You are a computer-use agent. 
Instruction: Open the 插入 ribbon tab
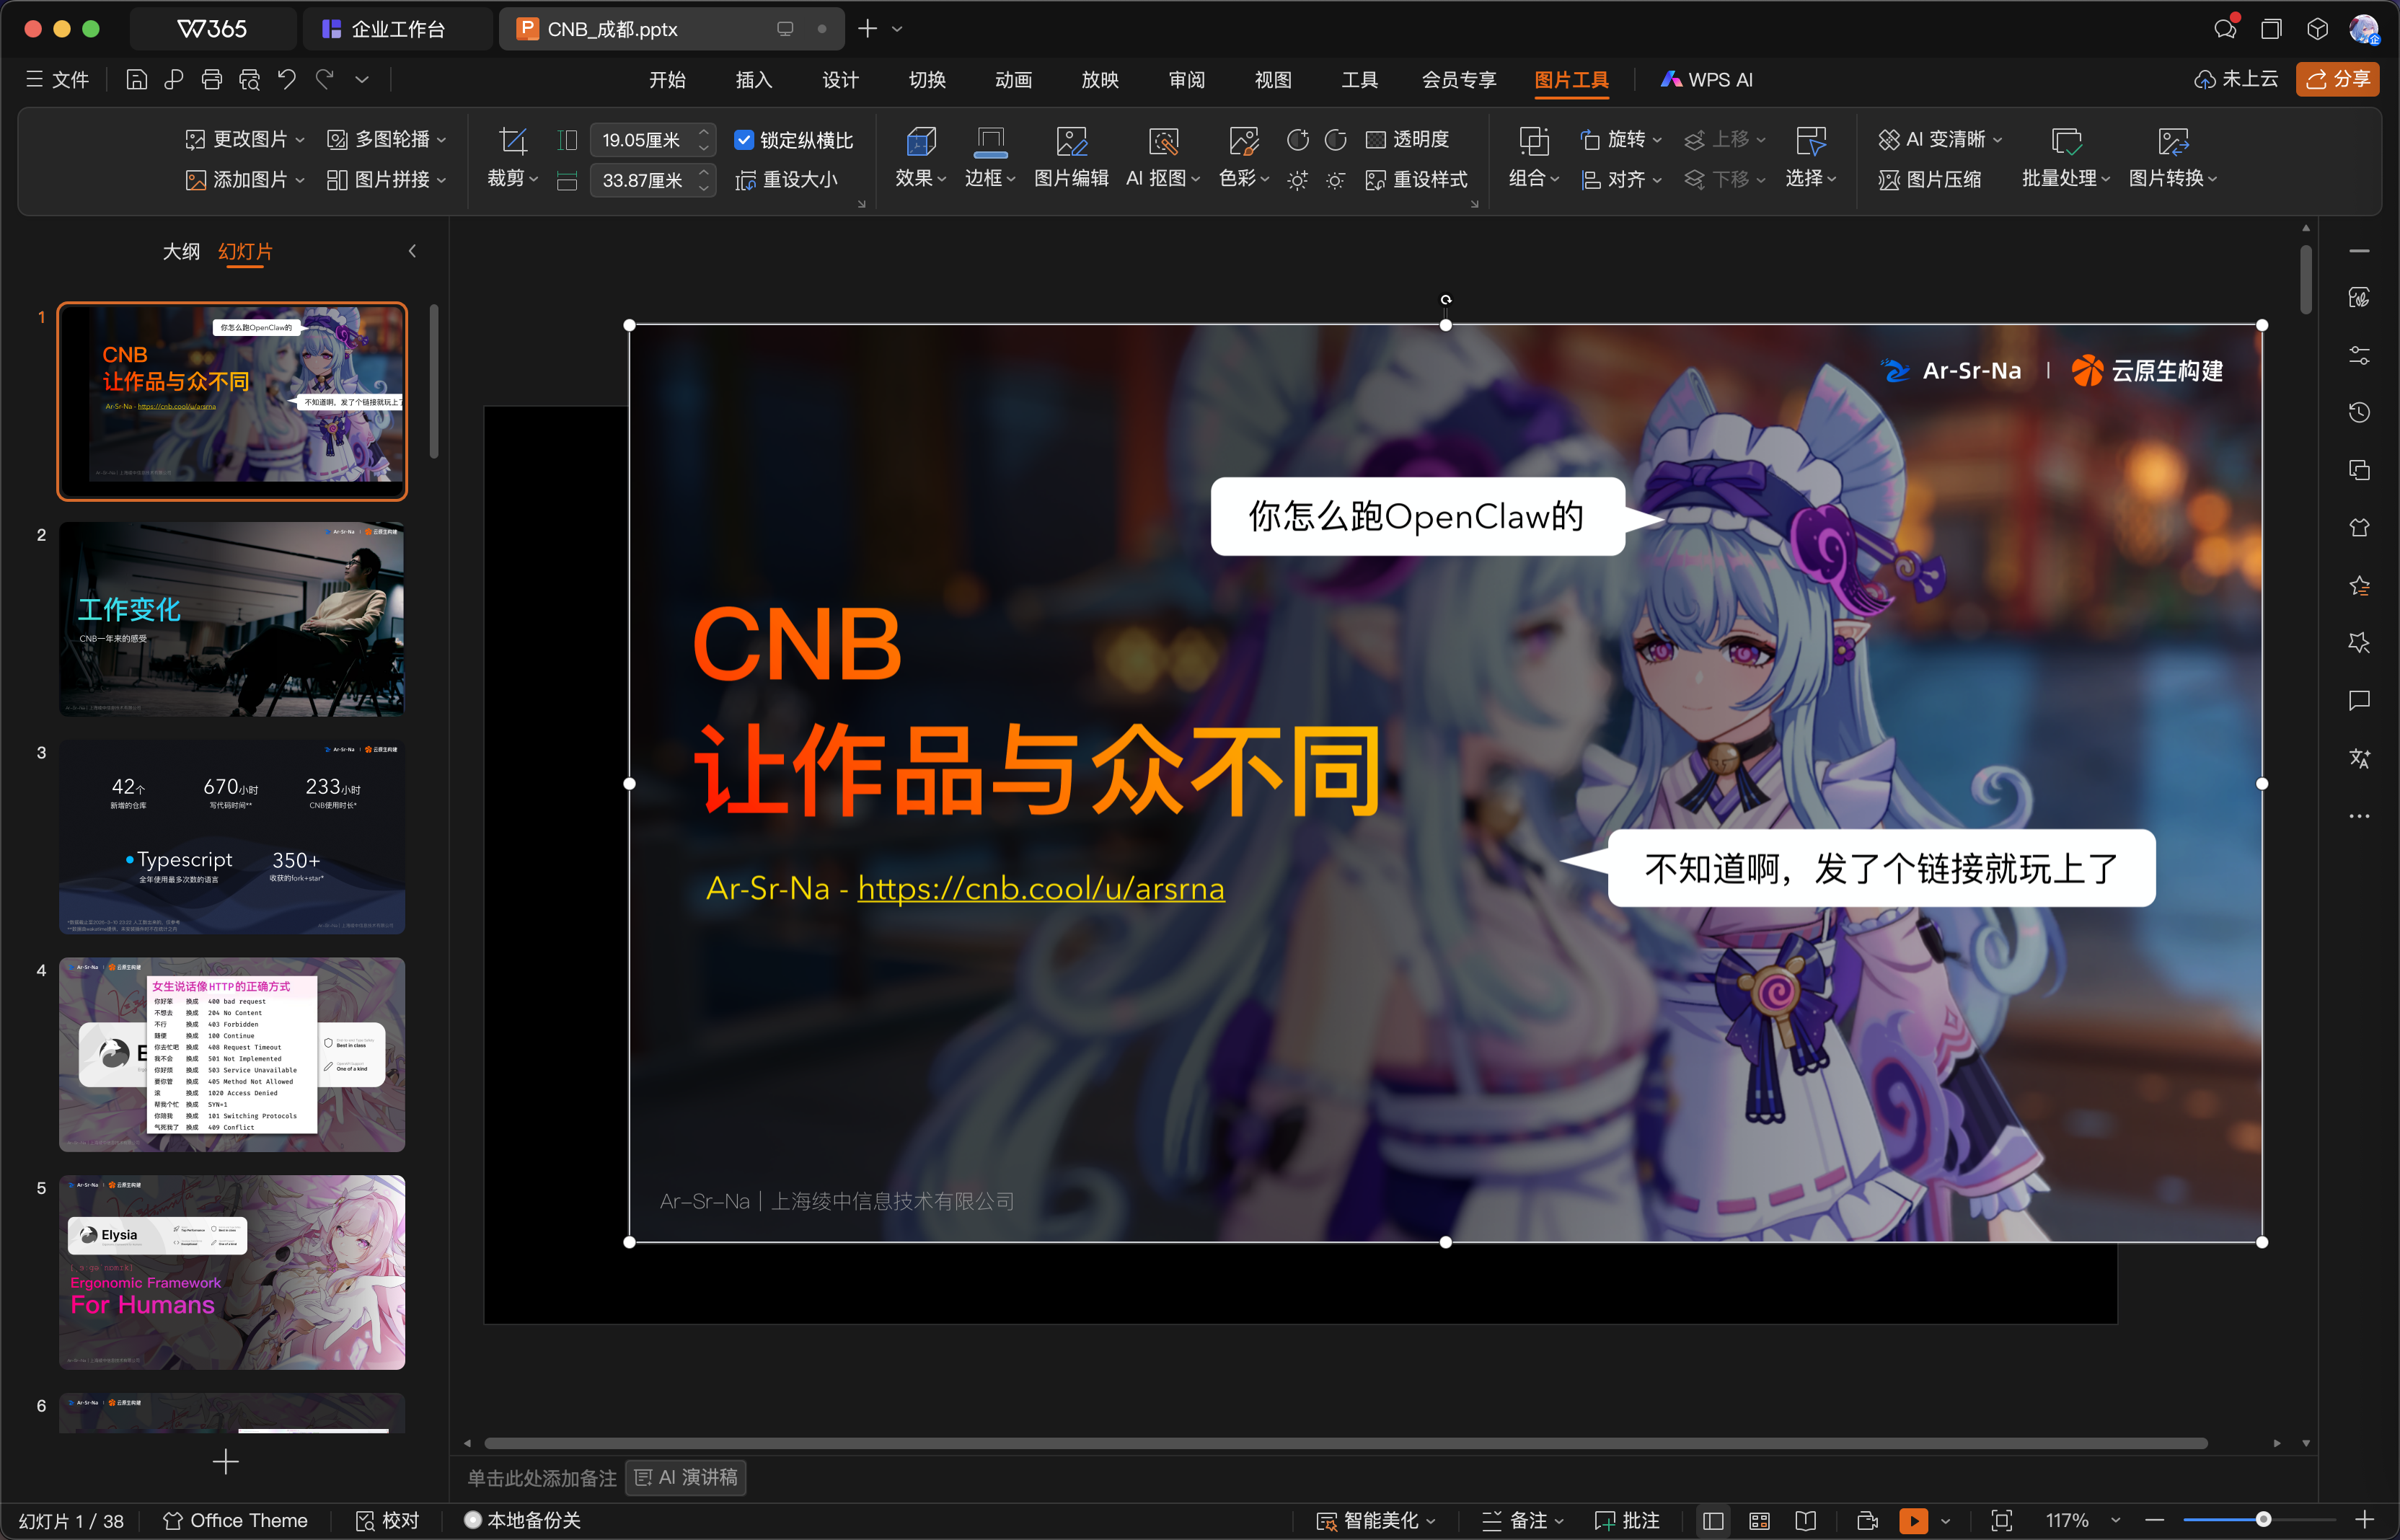[x=754, y=79]
